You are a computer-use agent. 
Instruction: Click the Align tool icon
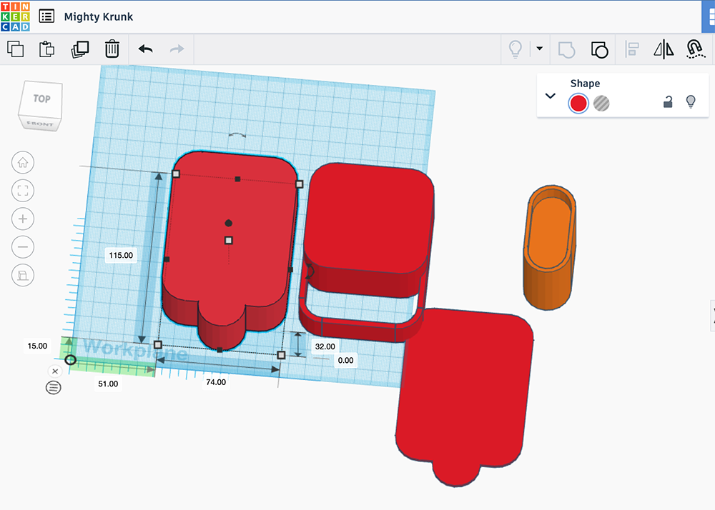[x=632, y=49]
